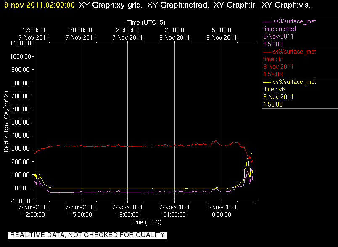Select the XY Graph:xy-grid title label
This screenshot has height=247, width=338.
pos(111,5)
